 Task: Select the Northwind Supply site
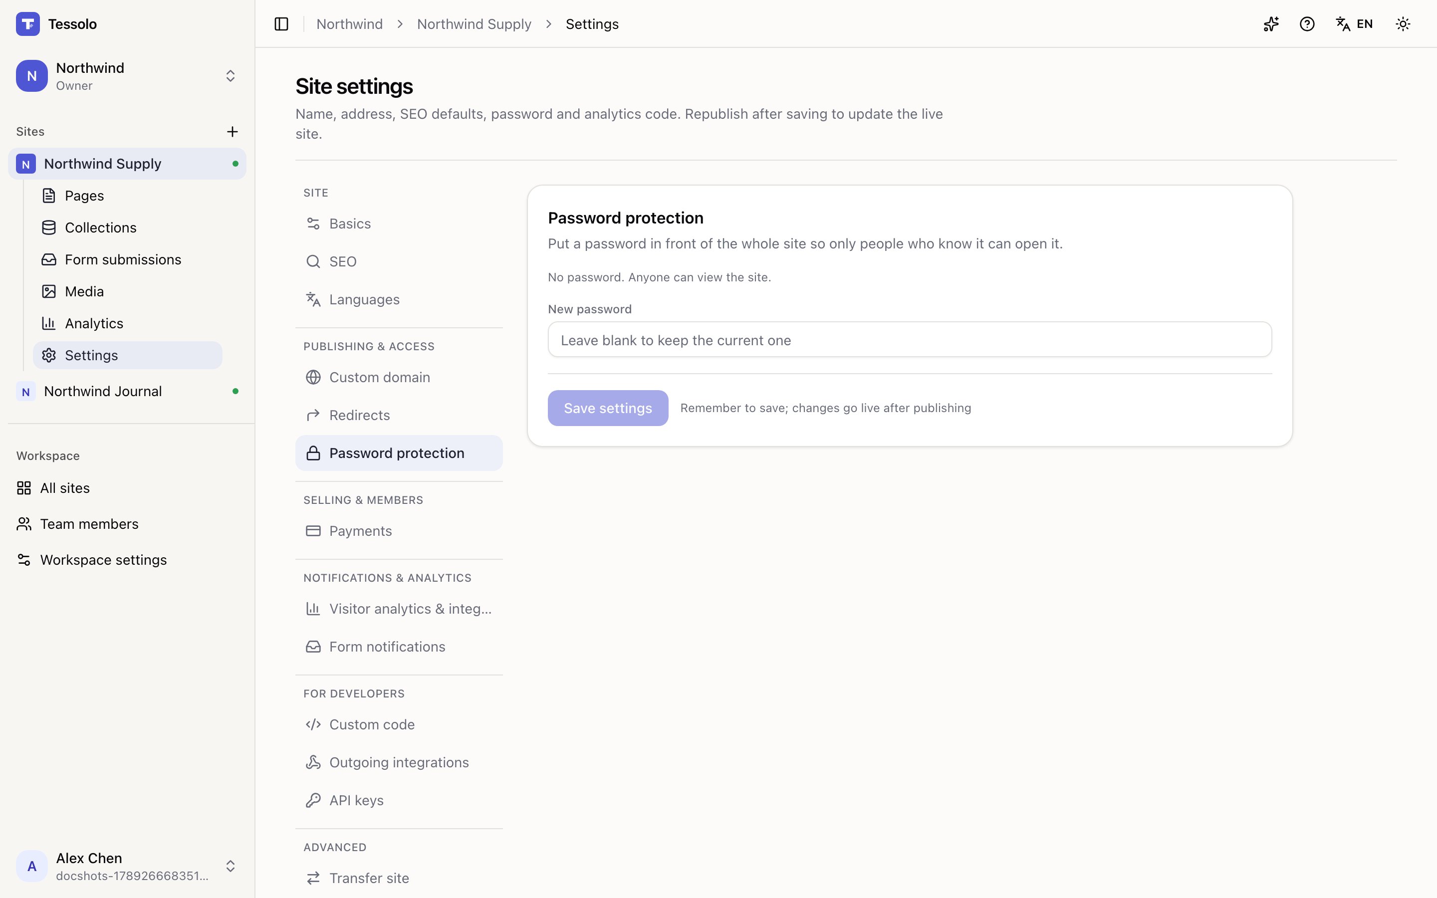point(127,163)
